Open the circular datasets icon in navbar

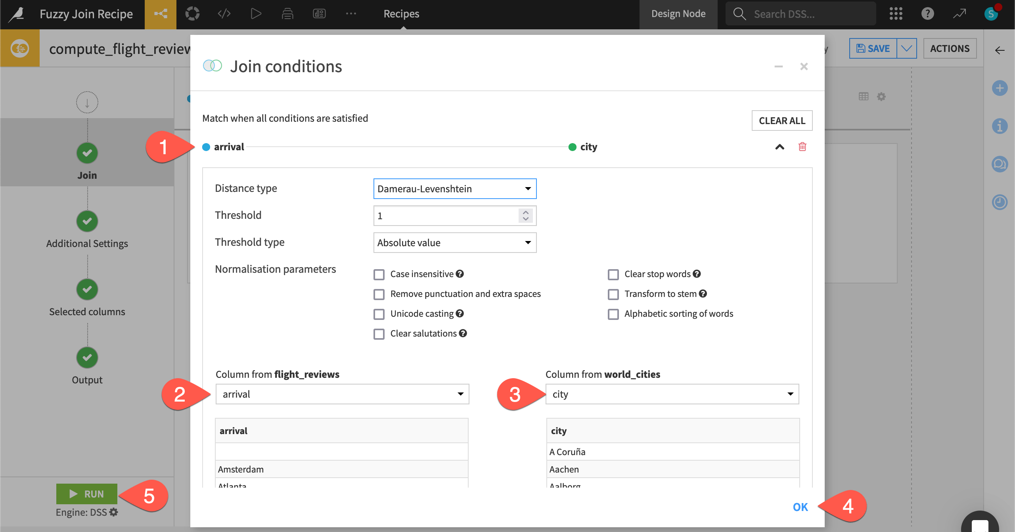192,14
